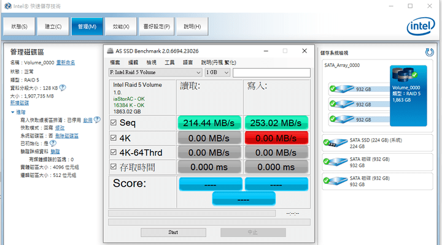Click the 儲存系統檢視 heading

(334, 53)
